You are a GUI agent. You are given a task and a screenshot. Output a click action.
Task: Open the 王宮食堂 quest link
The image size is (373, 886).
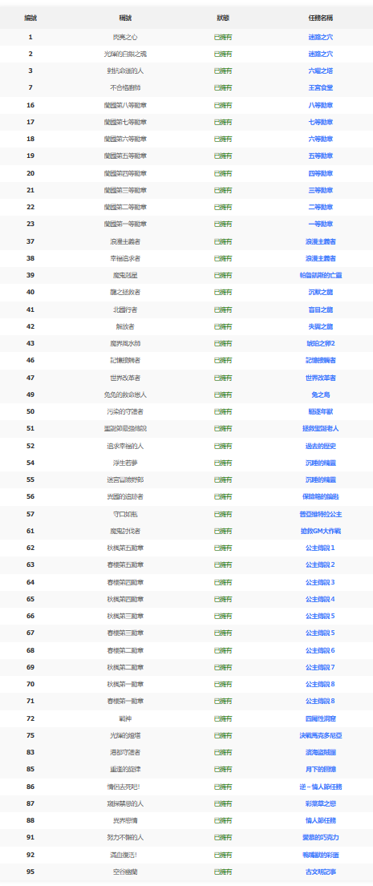320,88
